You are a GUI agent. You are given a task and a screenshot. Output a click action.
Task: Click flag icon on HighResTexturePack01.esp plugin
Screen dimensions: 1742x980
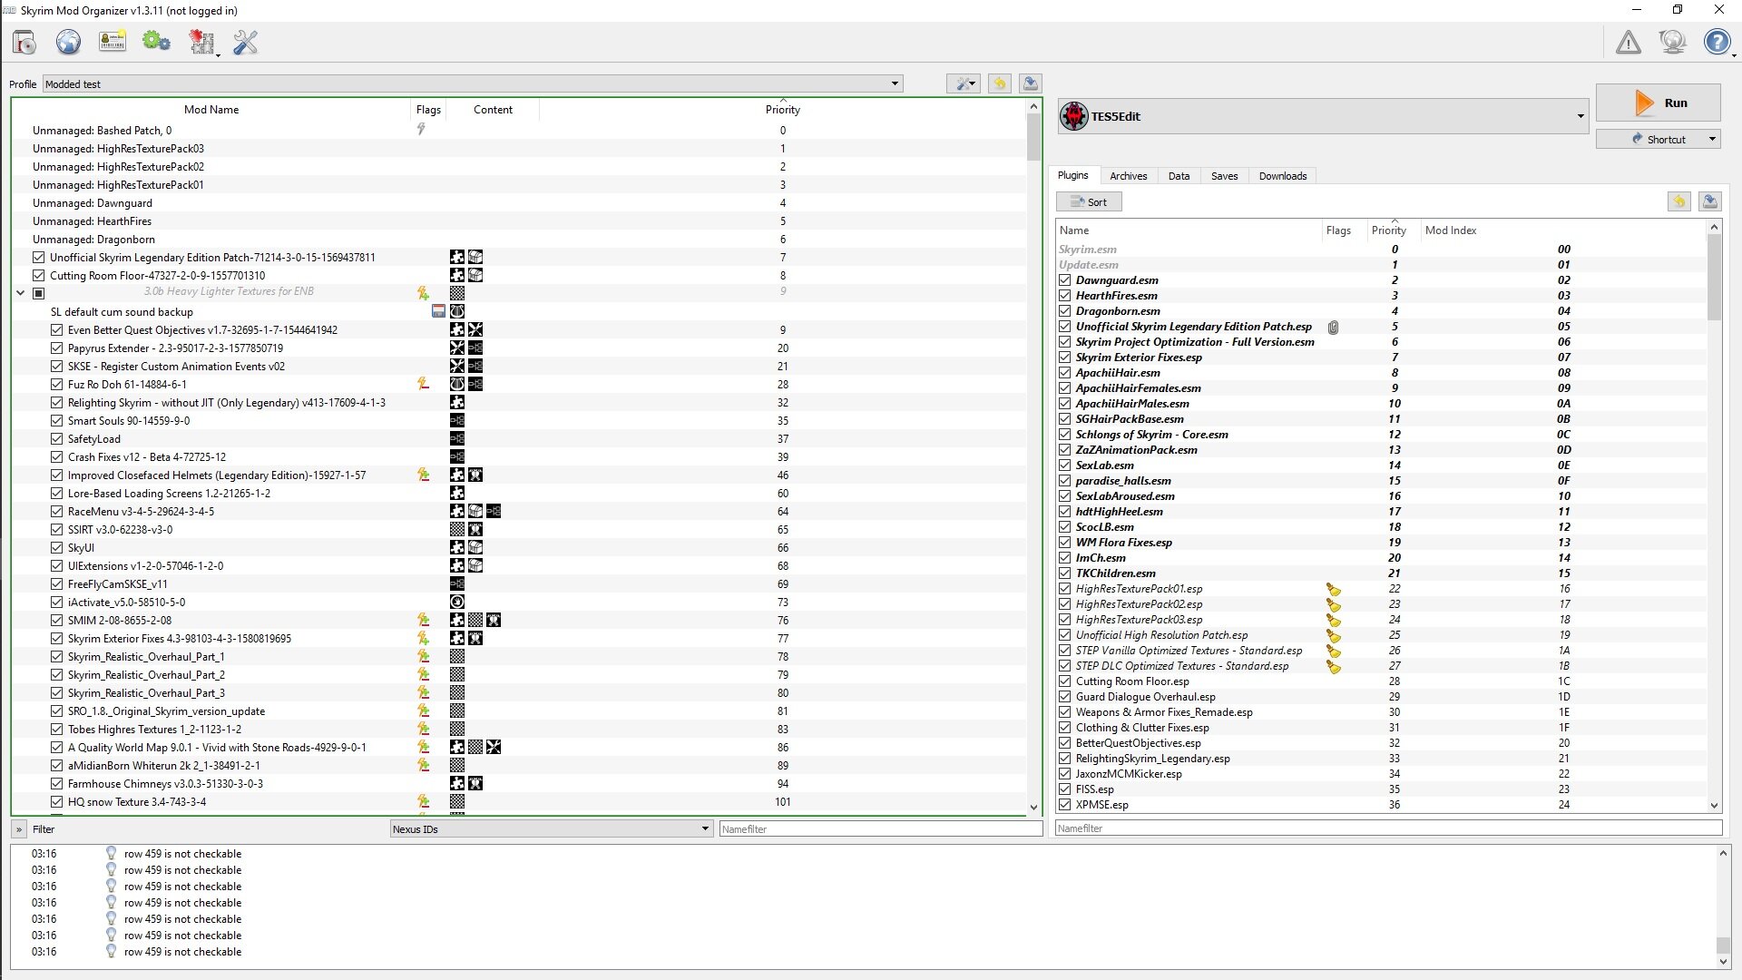[1333, 590]
